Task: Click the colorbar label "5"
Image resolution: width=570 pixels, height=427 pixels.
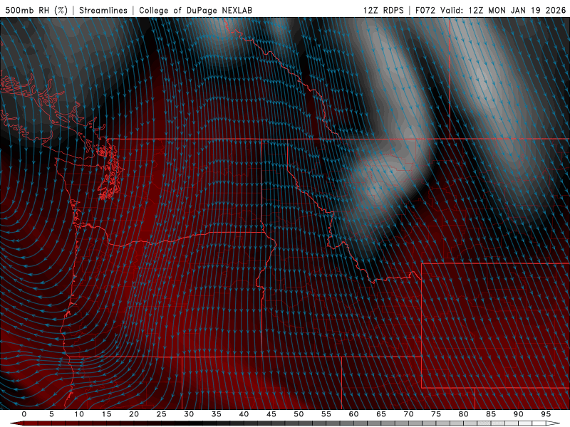Action: (x=51, y=414)
